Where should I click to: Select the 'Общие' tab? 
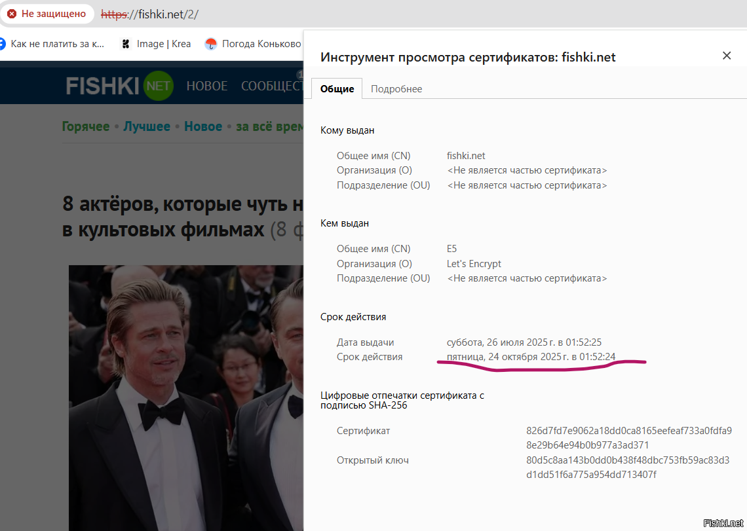coord(337,89)
